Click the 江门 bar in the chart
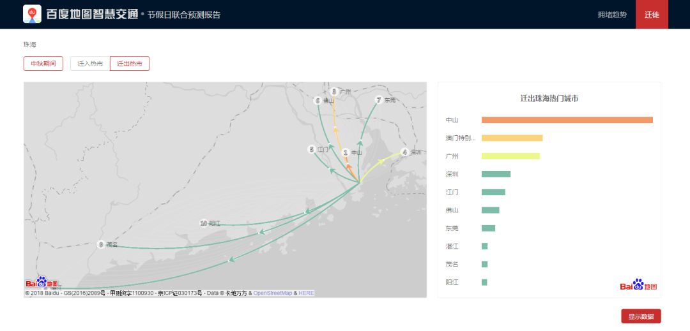Viewport: 690px width, 331px height. 493,192
